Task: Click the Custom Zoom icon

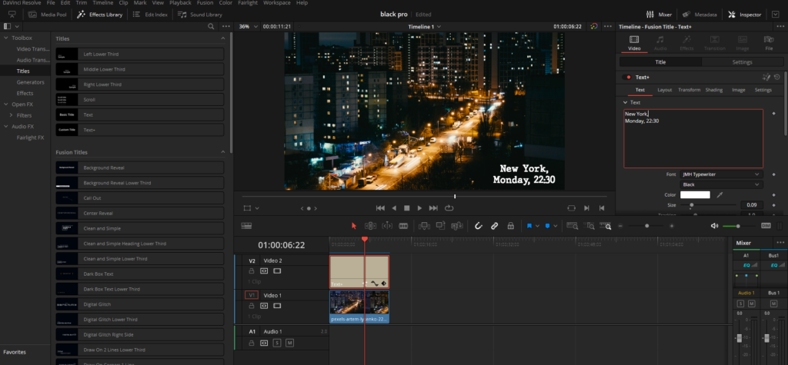Action: click(606, 226)
